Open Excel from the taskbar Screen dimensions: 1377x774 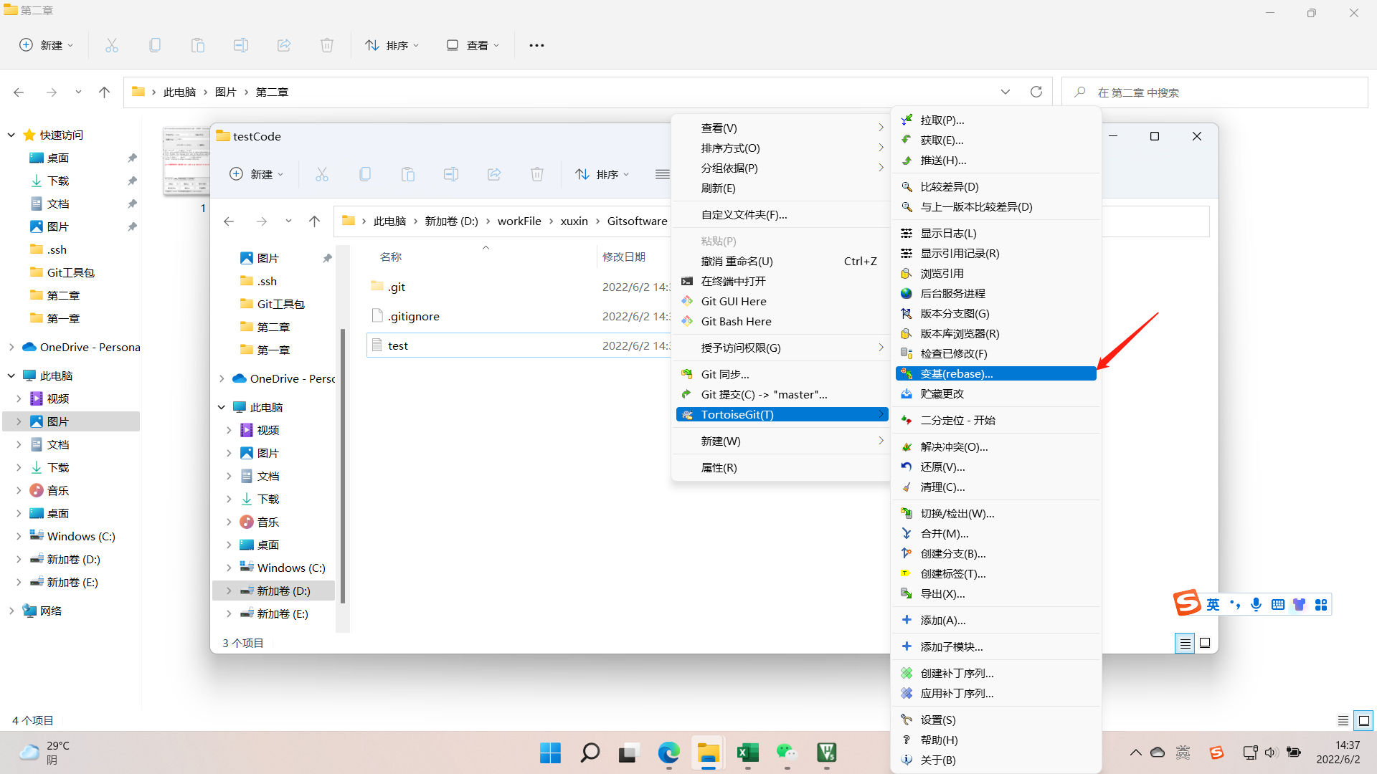(x=747, y=752)
